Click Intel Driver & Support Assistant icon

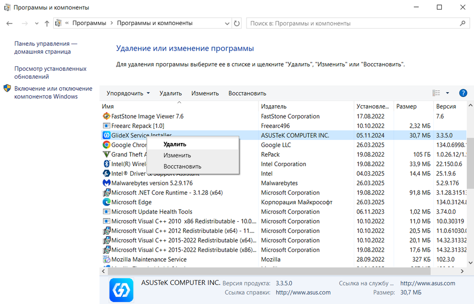pyautogui.click(x=106, y=174)
